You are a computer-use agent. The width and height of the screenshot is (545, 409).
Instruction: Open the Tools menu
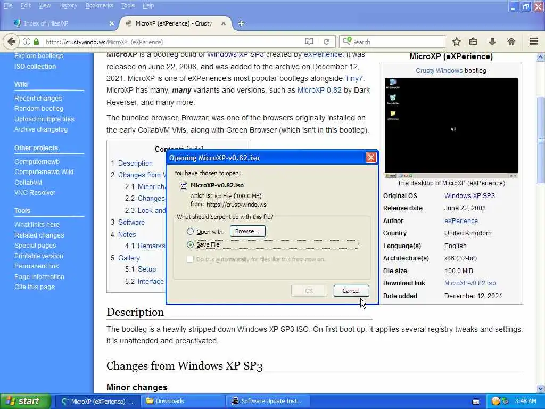pos(128,5)
